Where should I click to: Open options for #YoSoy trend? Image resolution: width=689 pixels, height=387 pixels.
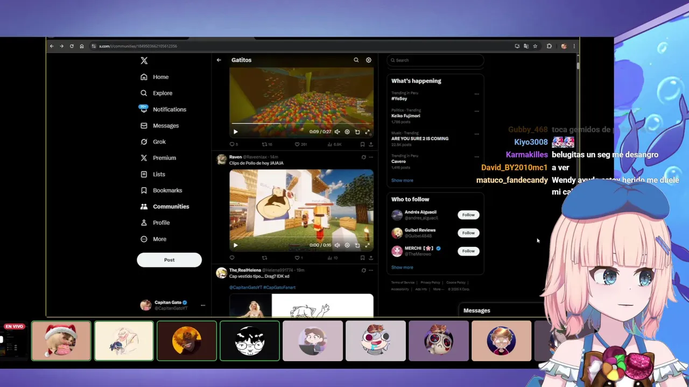click(x=476, y=94)
